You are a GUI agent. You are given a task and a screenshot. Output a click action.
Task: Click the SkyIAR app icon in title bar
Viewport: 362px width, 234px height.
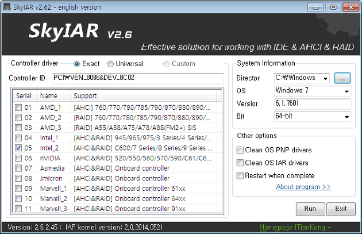tap(7, 7)
